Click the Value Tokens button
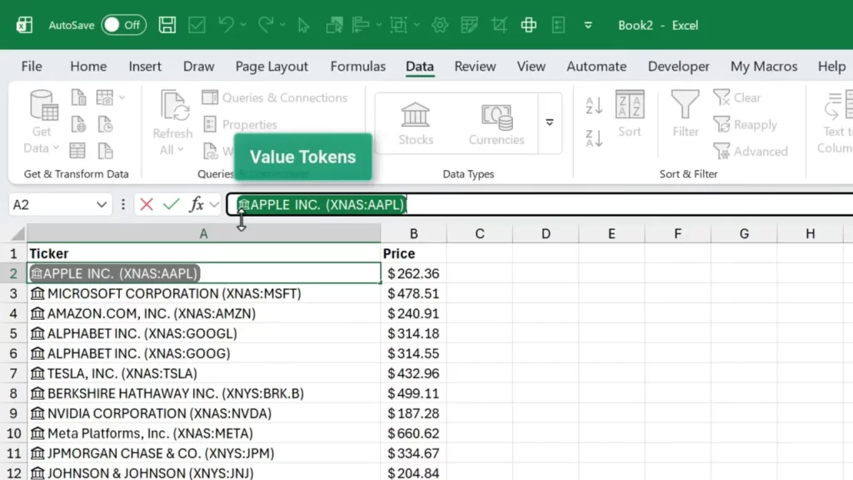The image size is (853, 480). pos(302,157)
